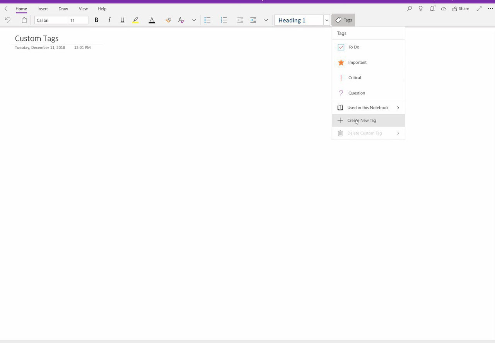Switch to the Insert tab
This screenshot has height=343, width=495.
point(43,9)
